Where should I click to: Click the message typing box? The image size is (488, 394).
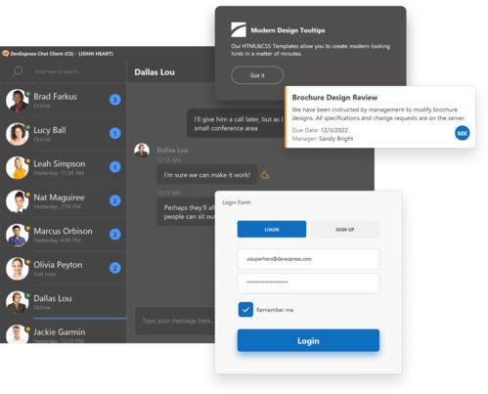[175, 321]
